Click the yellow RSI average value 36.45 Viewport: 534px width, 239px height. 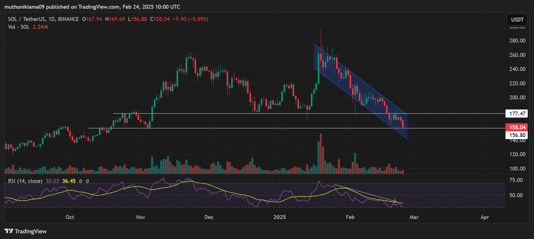(x=69, y=181)
